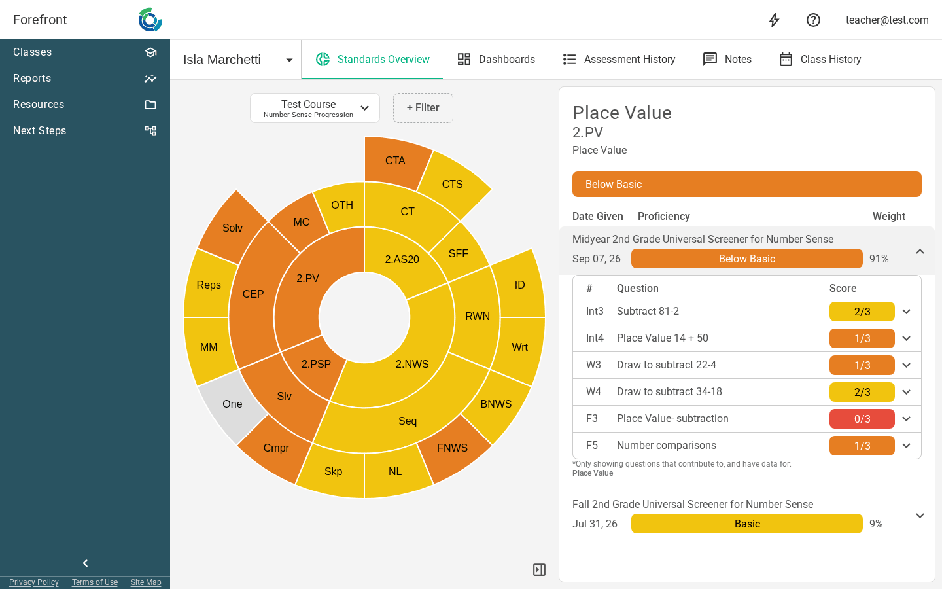The width and height of the screenshot is (942, 589).
Task: Collapse the sidebar with the left chevron
Action: tap(85, 563)
